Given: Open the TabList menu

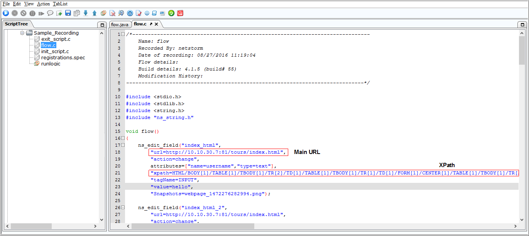Looking at the screenshot, I should 60,4.
